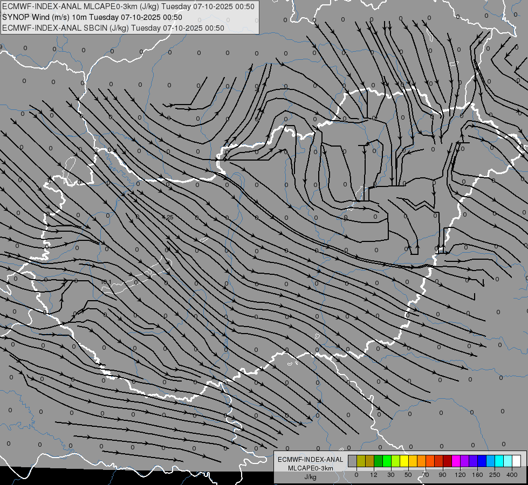528x485 pixels.
Task: Click the legend label '30'
Action: 391,475
